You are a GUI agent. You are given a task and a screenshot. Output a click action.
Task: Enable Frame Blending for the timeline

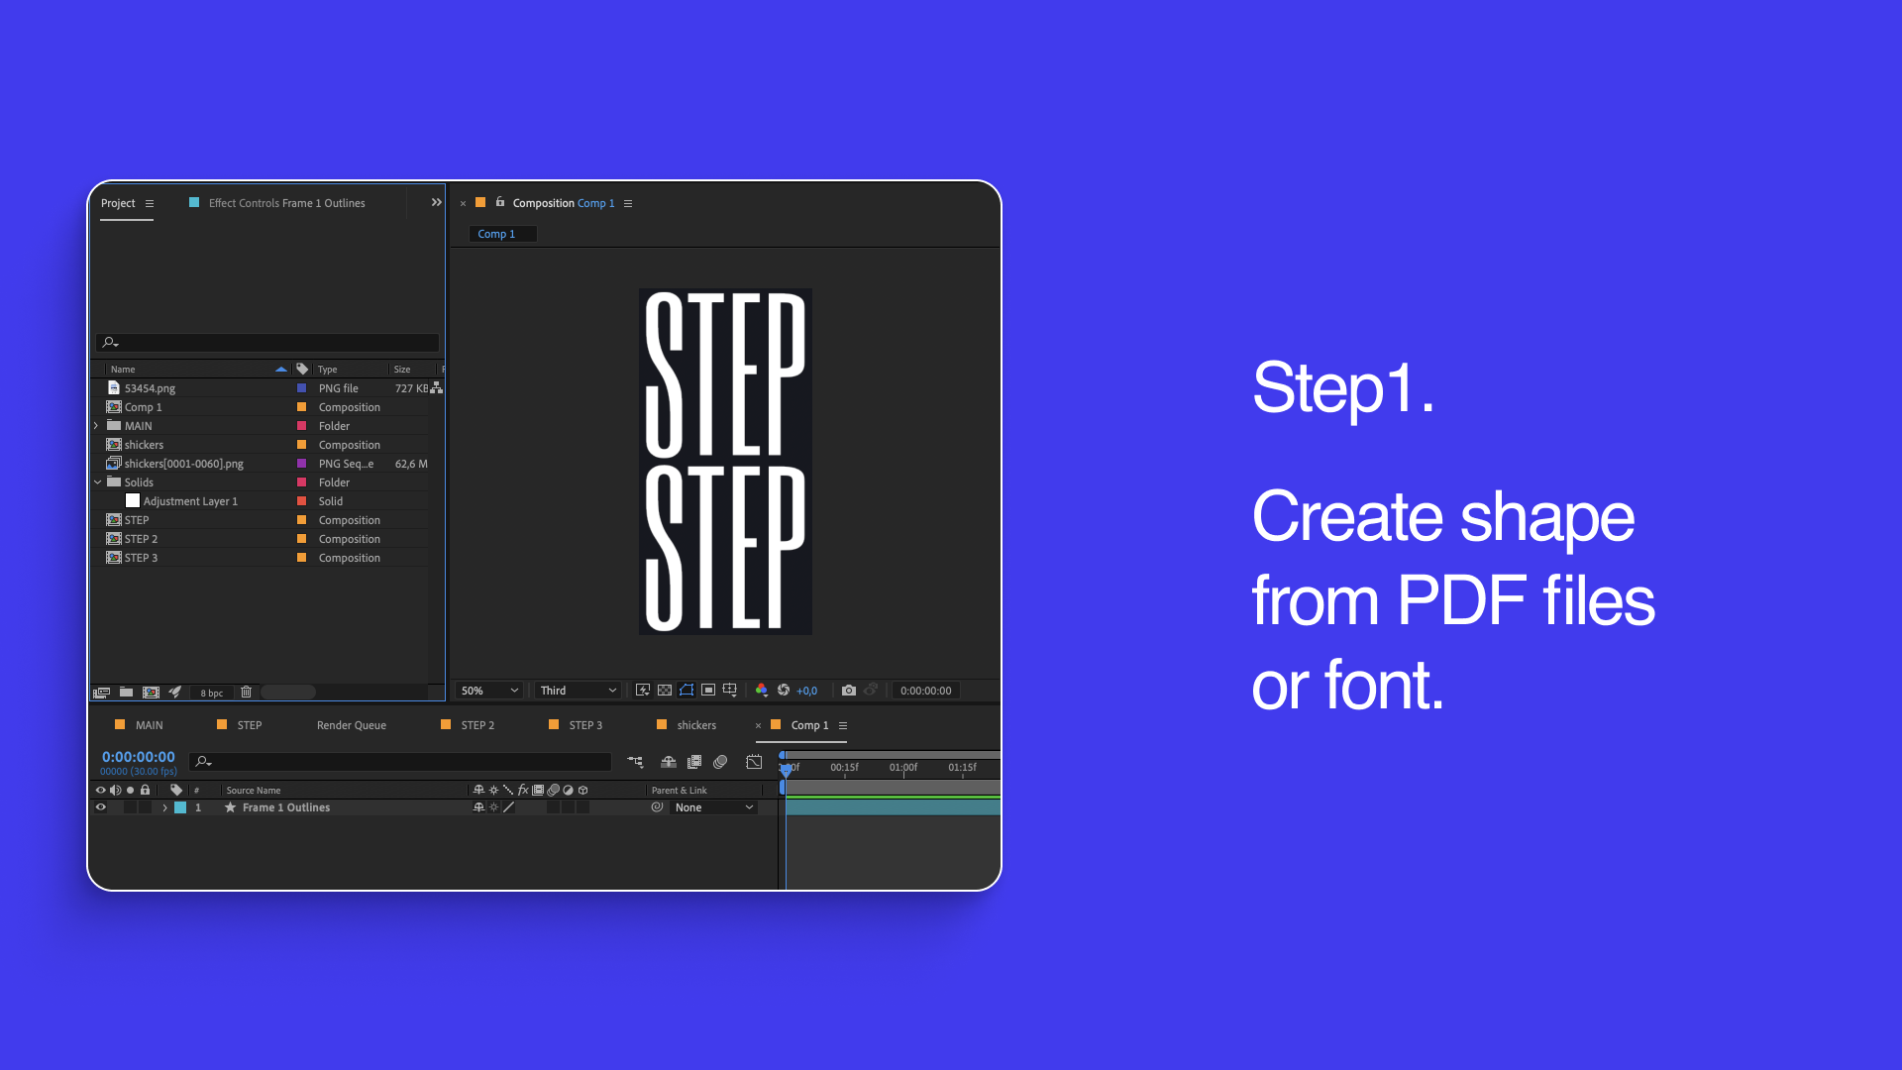(x=693, y=762)
